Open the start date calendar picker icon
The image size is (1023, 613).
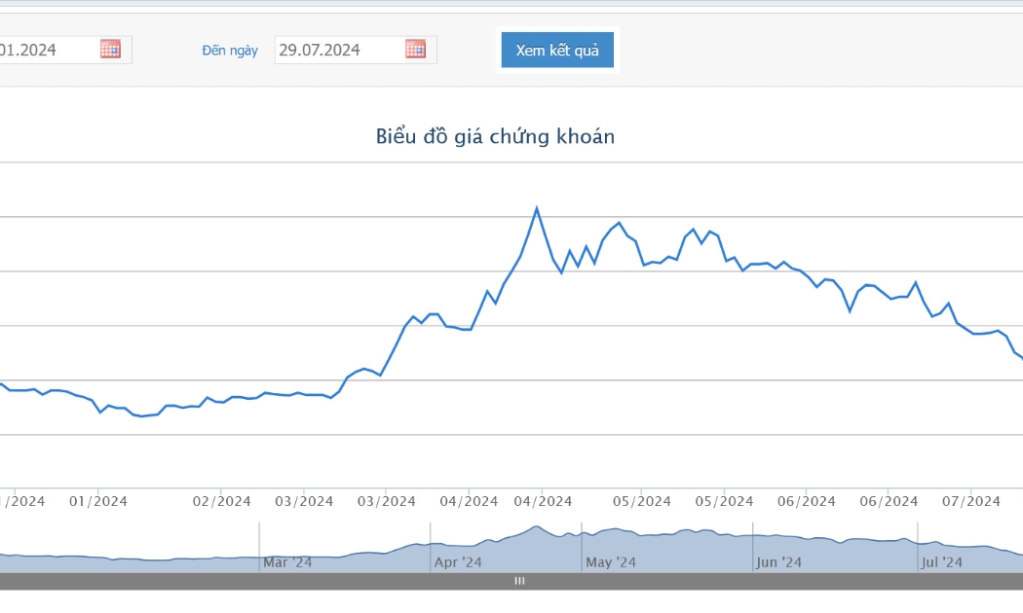point(110,49)
